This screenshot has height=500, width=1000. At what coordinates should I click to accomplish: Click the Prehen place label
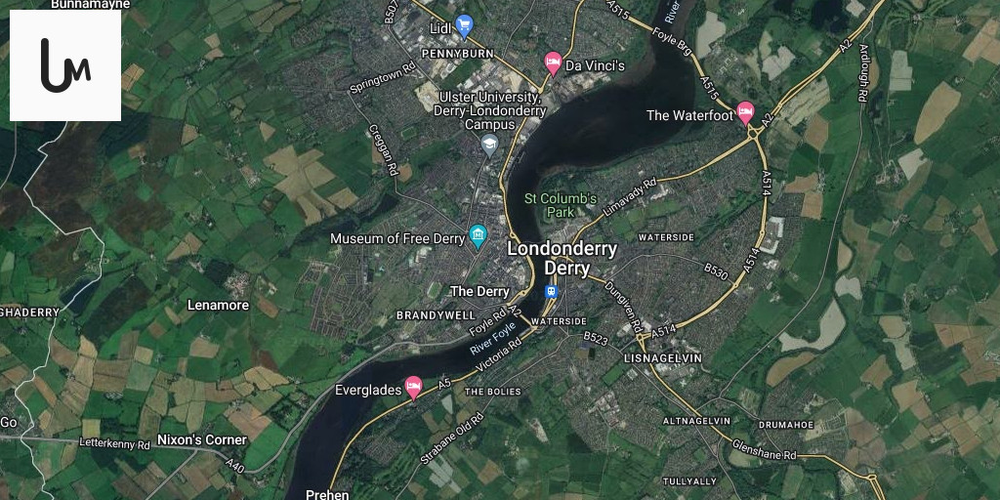click(x=327, y=494)
